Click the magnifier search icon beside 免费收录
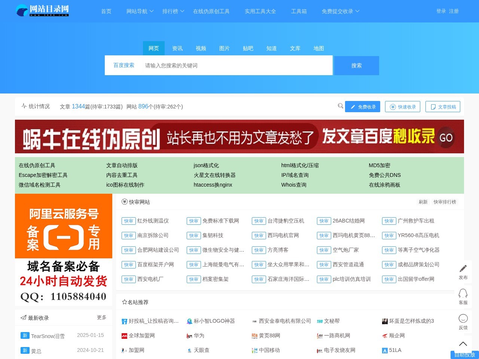Viewport: 479px width, 359px height. point(341,106)
